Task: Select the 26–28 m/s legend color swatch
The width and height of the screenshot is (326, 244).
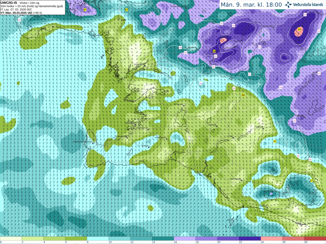Action: point(293,239)
